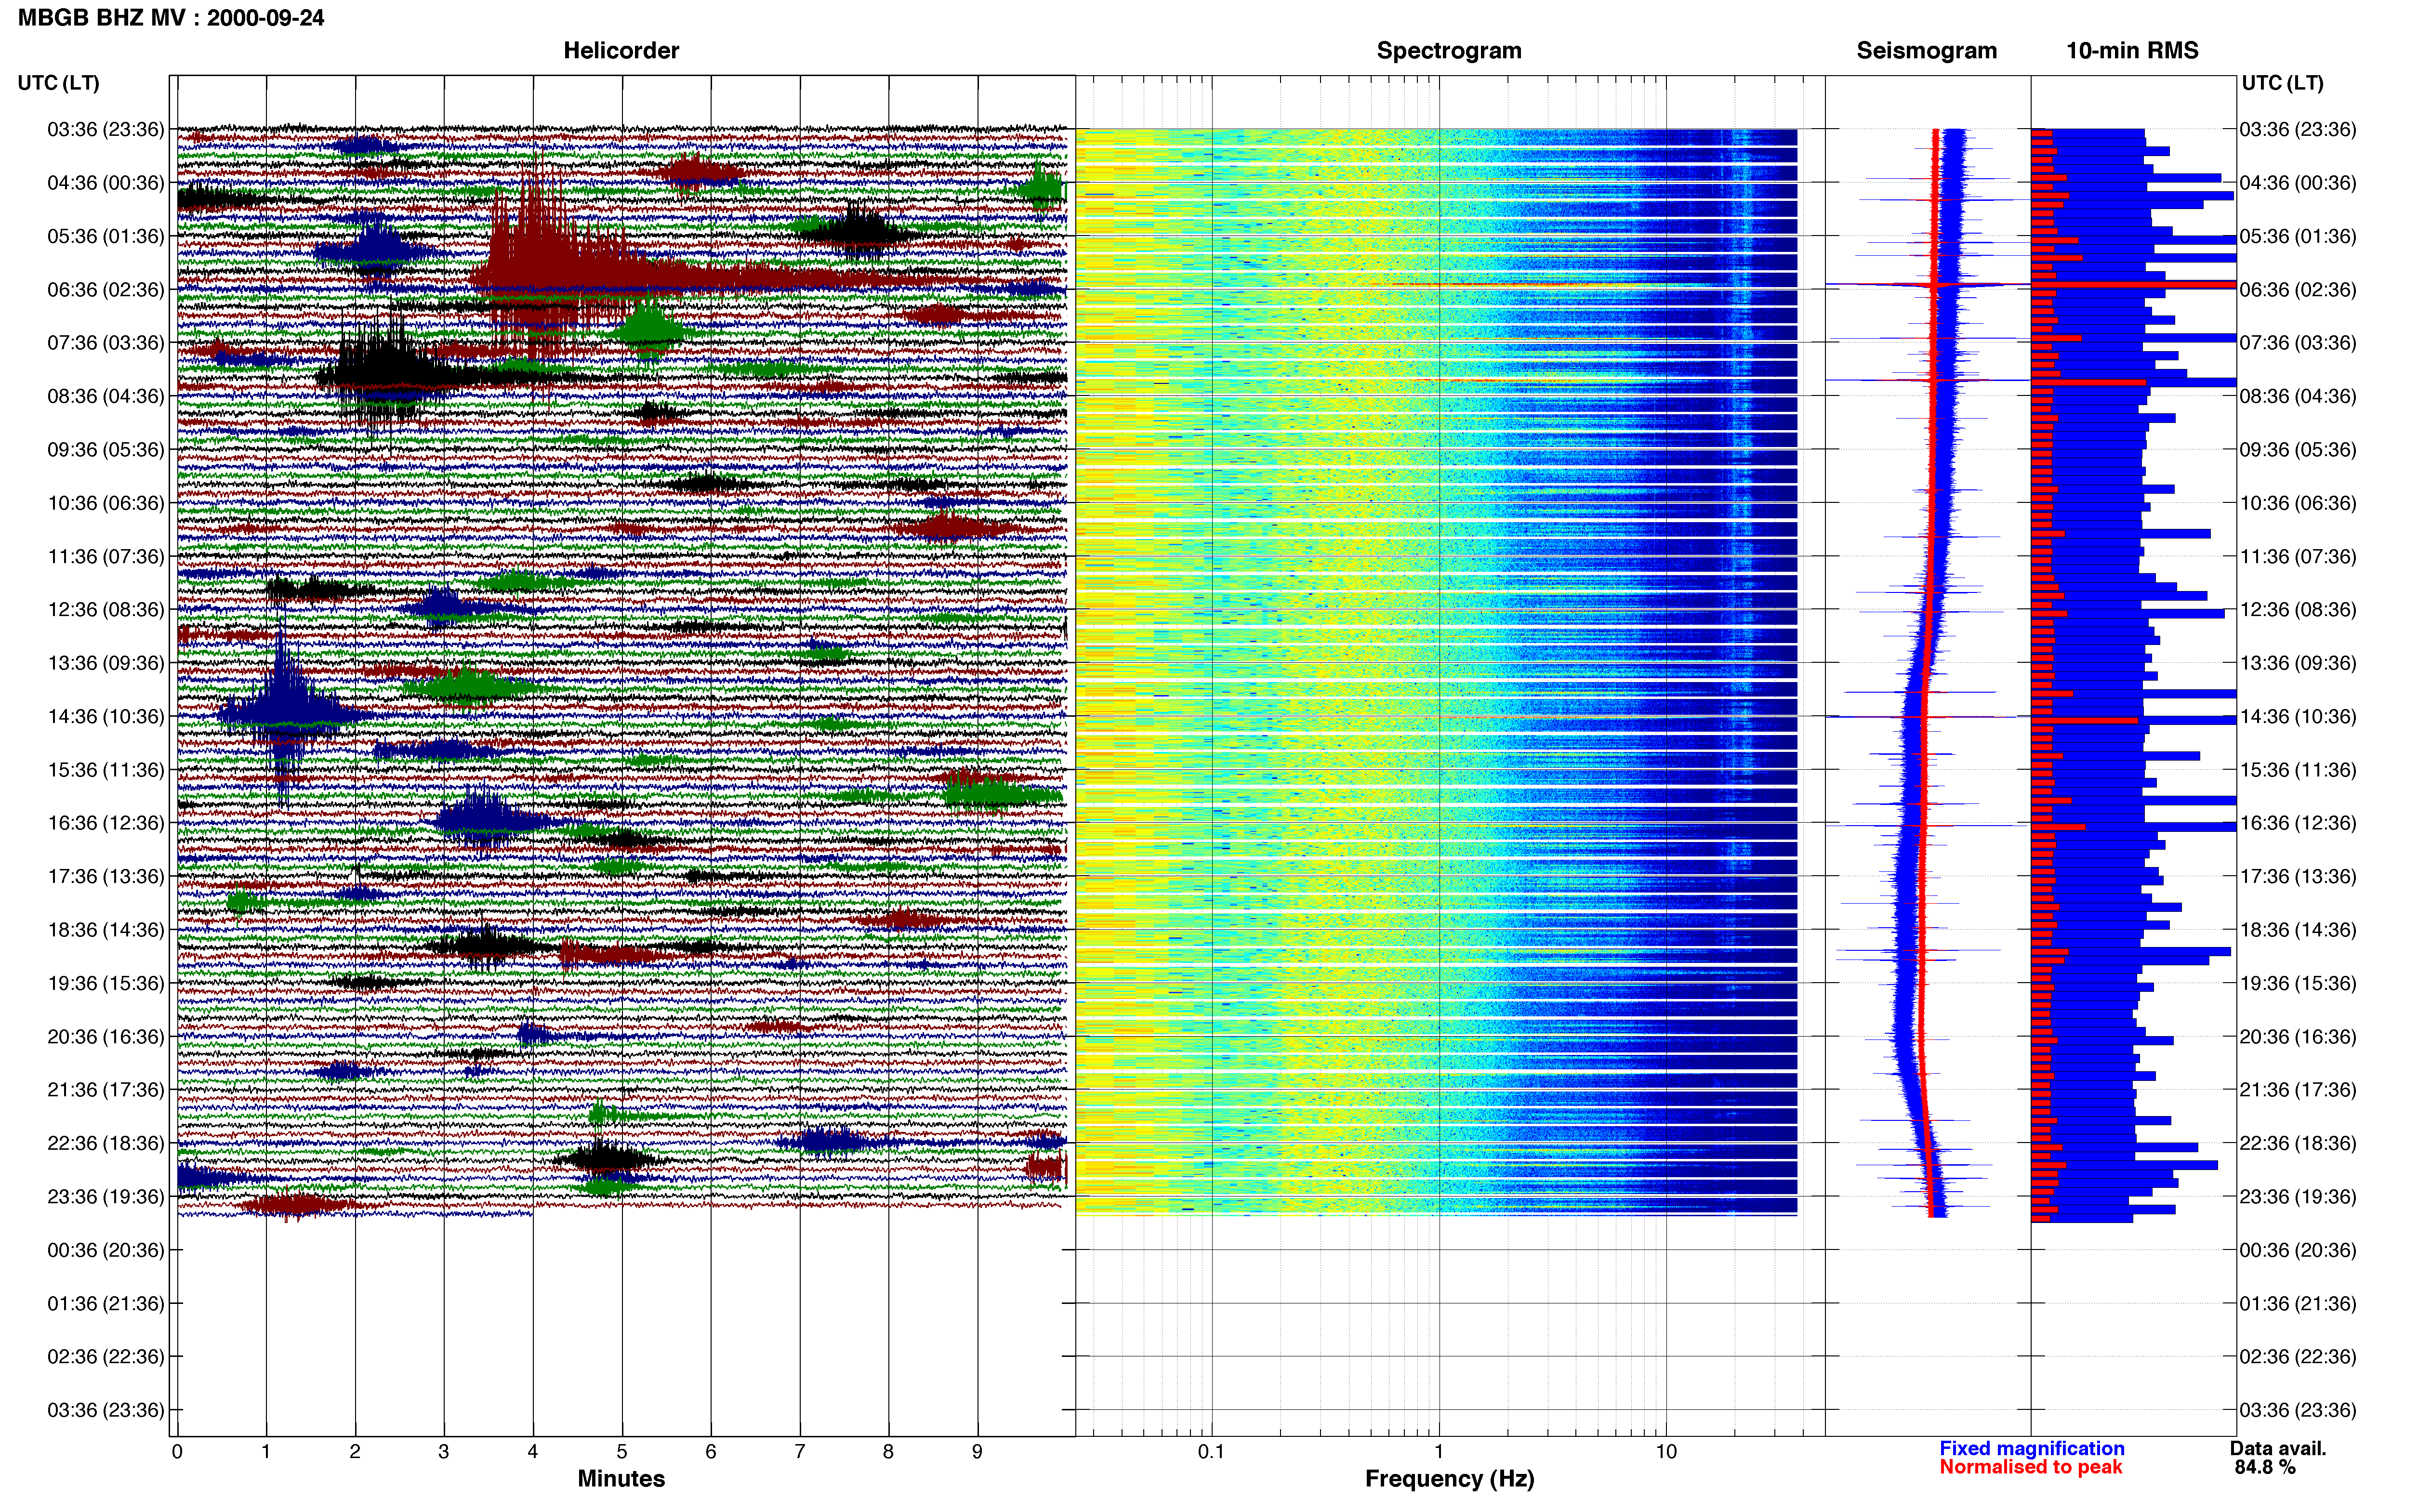
Task: Click left time label '20:36 (16:36)'
Action: tap(106, 1036)
